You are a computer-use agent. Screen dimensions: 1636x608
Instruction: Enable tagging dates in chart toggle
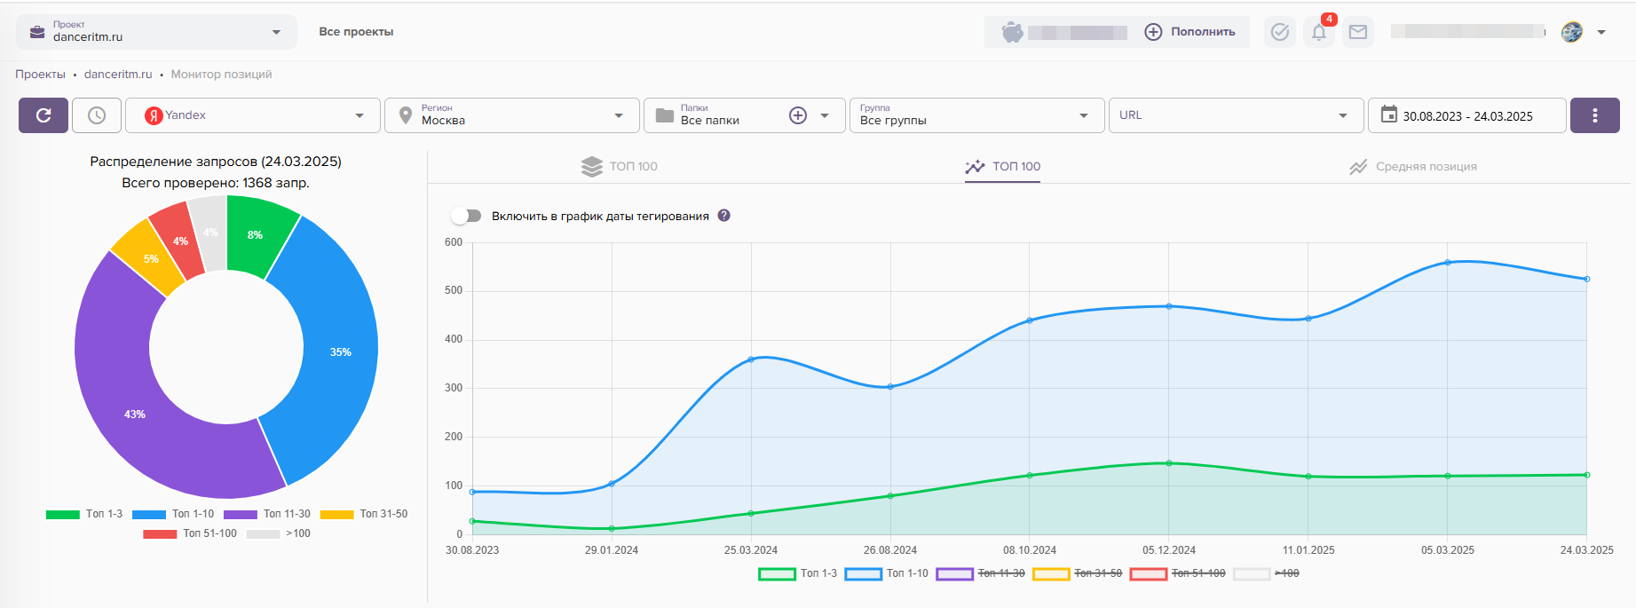[x=466, y=216]
